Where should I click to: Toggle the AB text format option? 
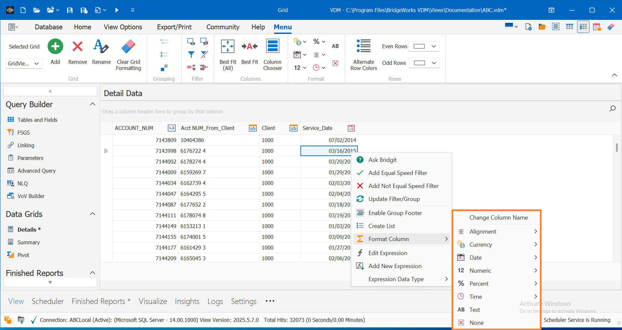336,46
